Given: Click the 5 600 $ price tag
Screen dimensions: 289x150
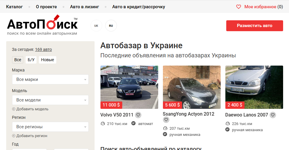Looking at the screenshot, I should [172, 105].
